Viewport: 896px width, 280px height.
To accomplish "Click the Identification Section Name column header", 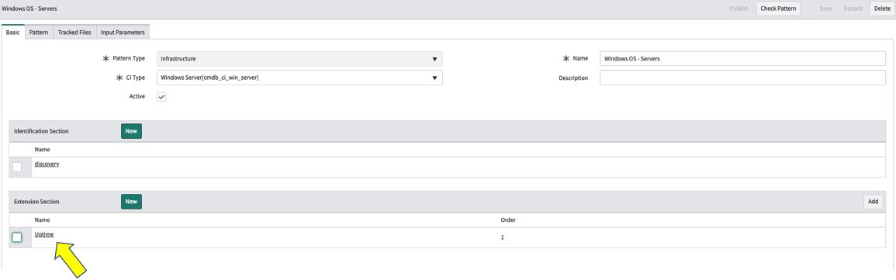I will (43, 149).
